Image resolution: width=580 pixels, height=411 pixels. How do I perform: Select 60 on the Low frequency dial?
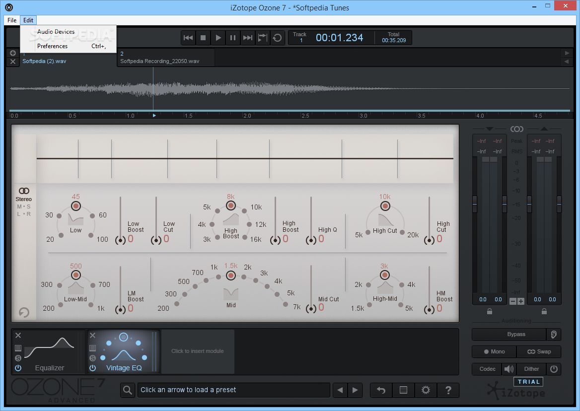click(x=92, y=216)
